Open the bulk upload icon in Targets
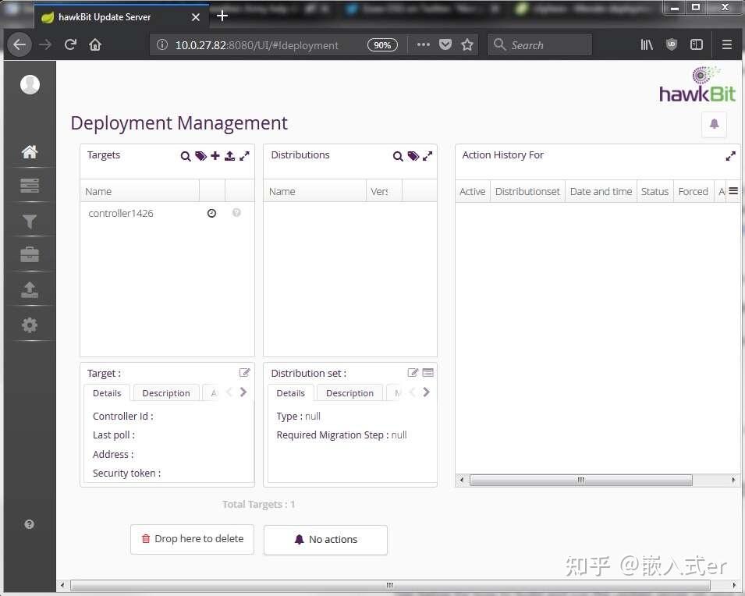This screenshot has height=596, width=745. pos(229,156)
